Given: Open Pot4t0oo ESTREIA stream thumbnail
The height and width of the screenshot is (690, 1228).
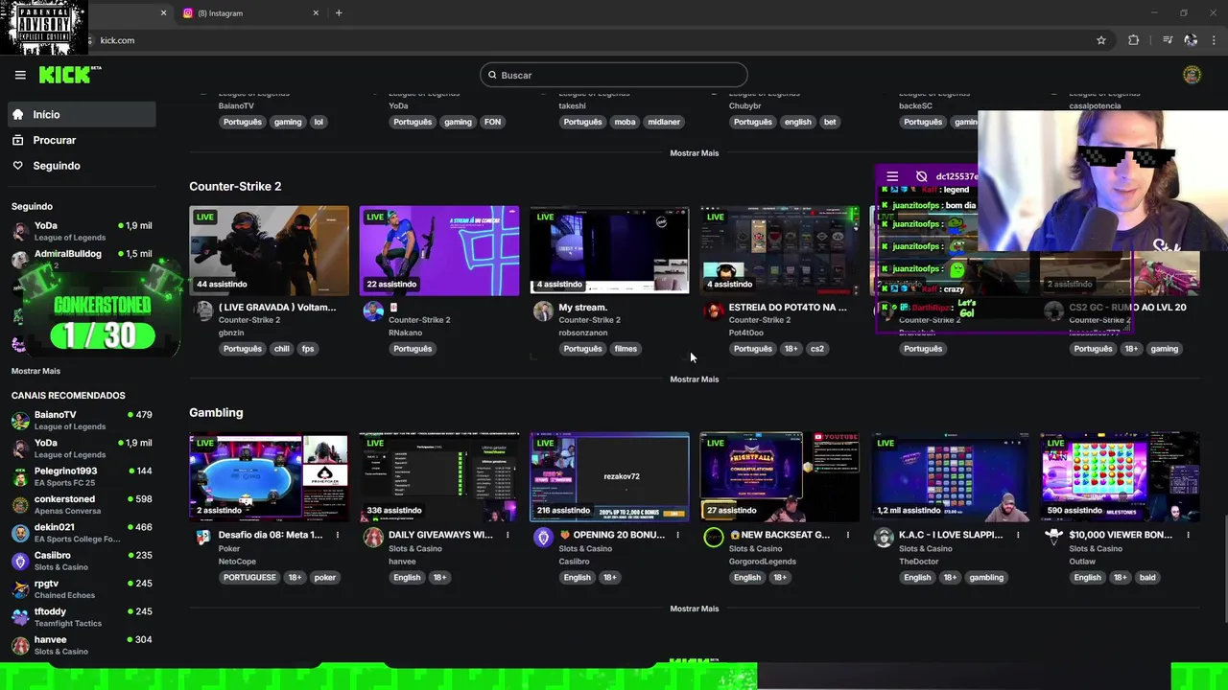Looking at the screenshot, I should pyautogui.click(x=779, y=250).
